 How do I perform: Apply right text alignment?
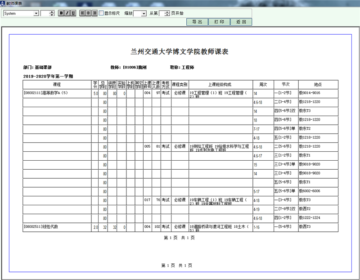94,14
